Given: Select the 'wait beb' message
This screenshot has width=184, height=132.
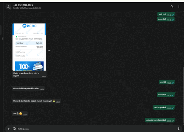Looking at the screenshot, I should click(x=166, y=14).
